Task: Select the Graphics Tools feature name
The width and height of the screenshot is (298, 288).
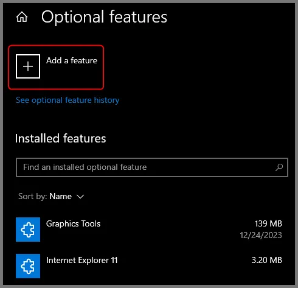Action: pos(73,223)
